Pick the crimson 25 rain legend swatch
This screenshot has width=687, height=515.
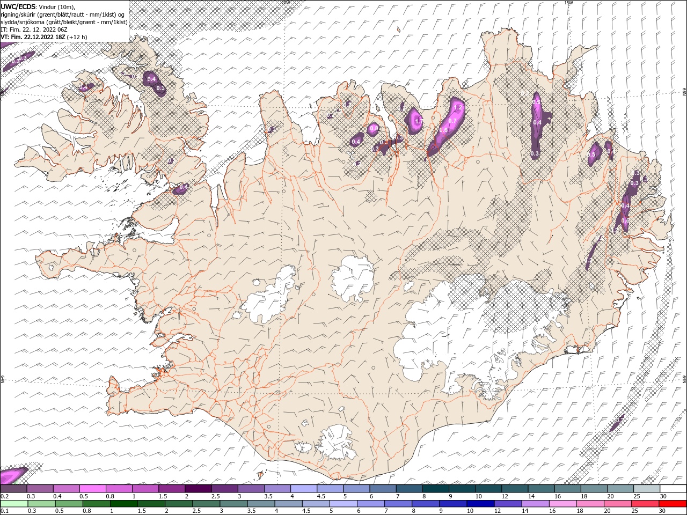[645, 504]
